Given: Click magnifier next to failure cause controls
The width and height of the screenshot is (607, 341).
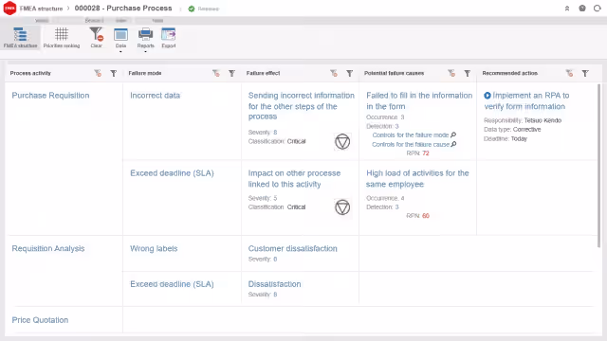Looking at the screenshot, I should click(453, 144).
